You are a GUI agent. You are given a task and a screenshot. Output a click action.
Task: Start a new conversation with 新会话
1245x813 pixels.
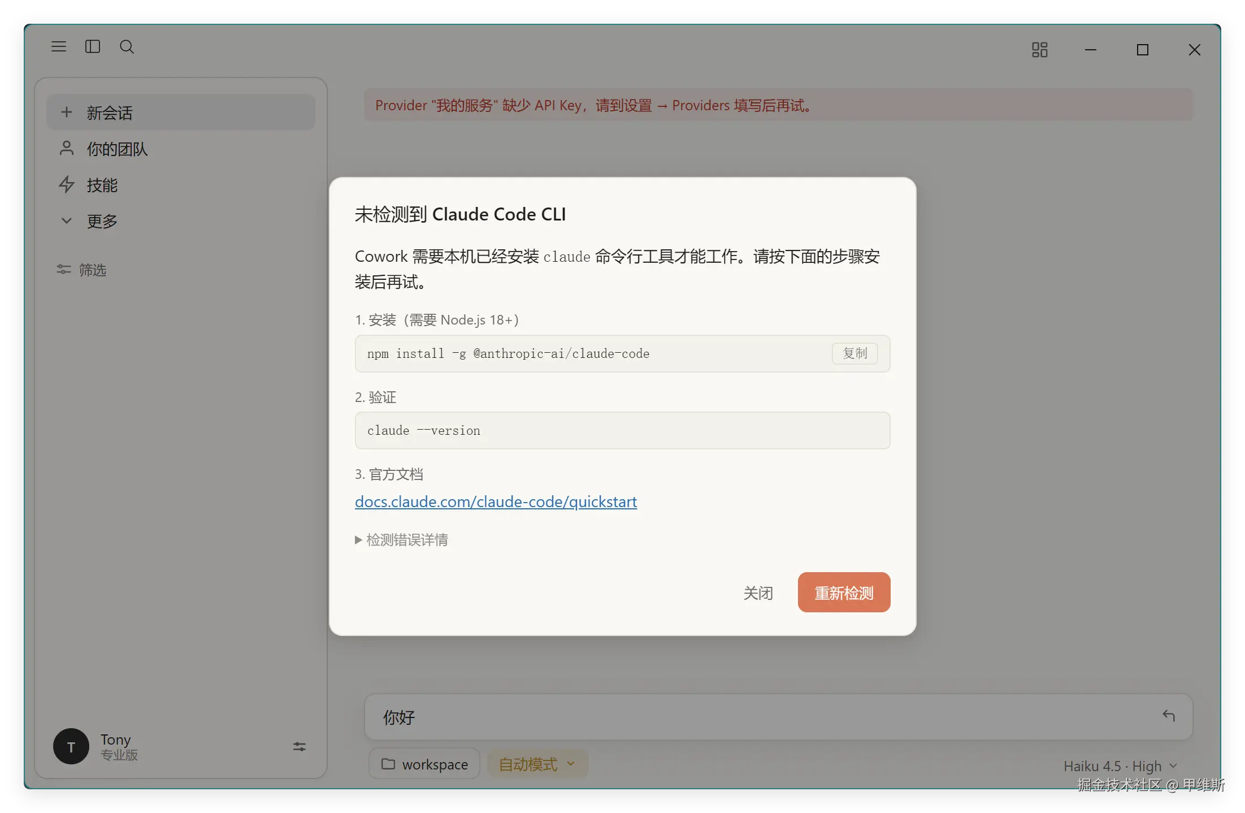[181, 113]
